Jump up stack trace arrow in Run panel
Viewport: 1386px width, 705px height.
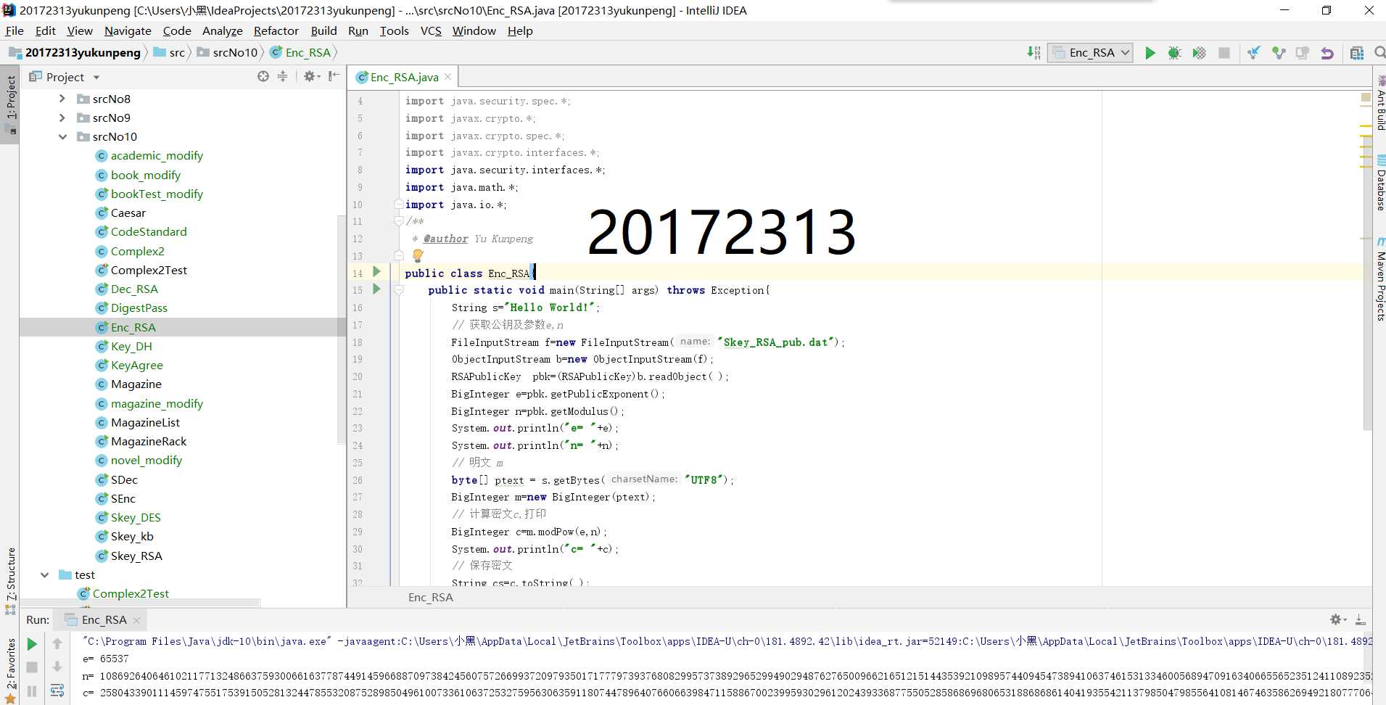click(57, 644)
